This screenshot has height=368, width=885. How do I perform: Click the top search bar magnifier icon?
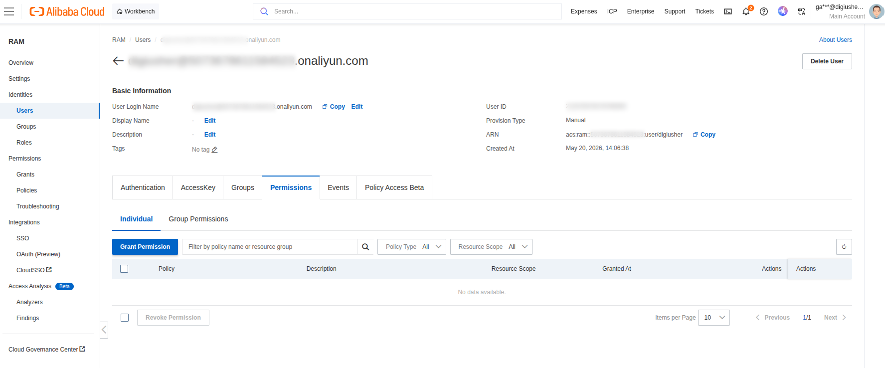pyautogui.click(x=264, y=11)
